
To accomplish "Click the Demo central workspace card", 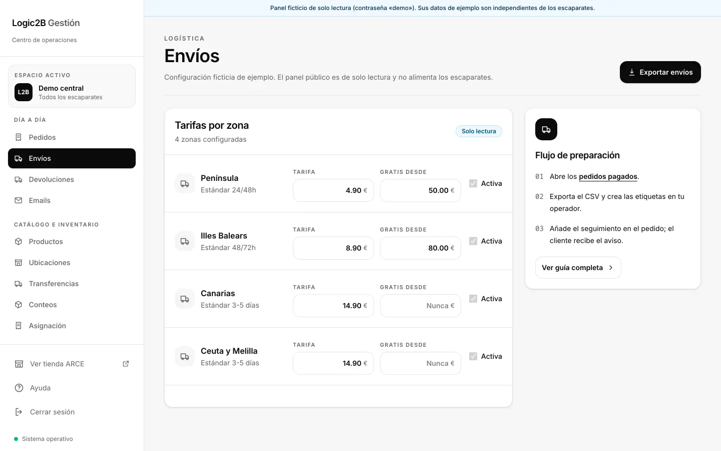I will 72,86.
